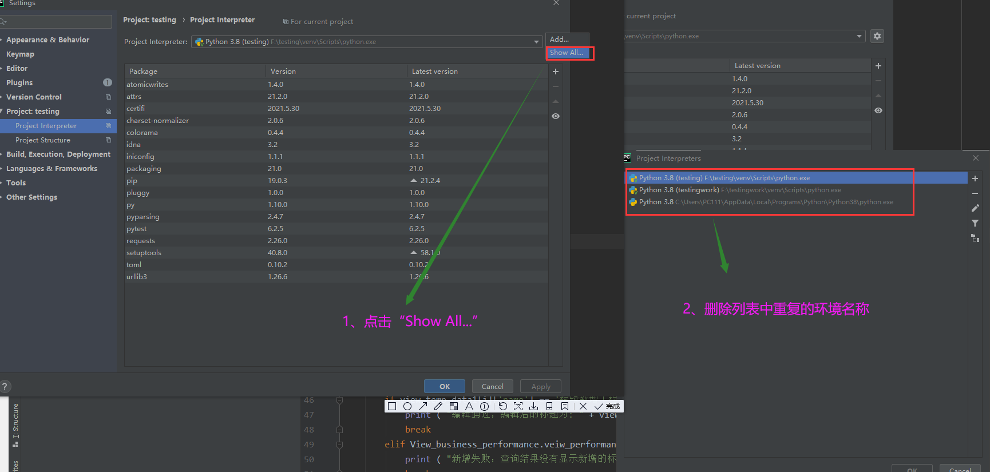Focus the settings search field
Image resolution: width=990 pixels, height=472 pixels.
[56, 22]
